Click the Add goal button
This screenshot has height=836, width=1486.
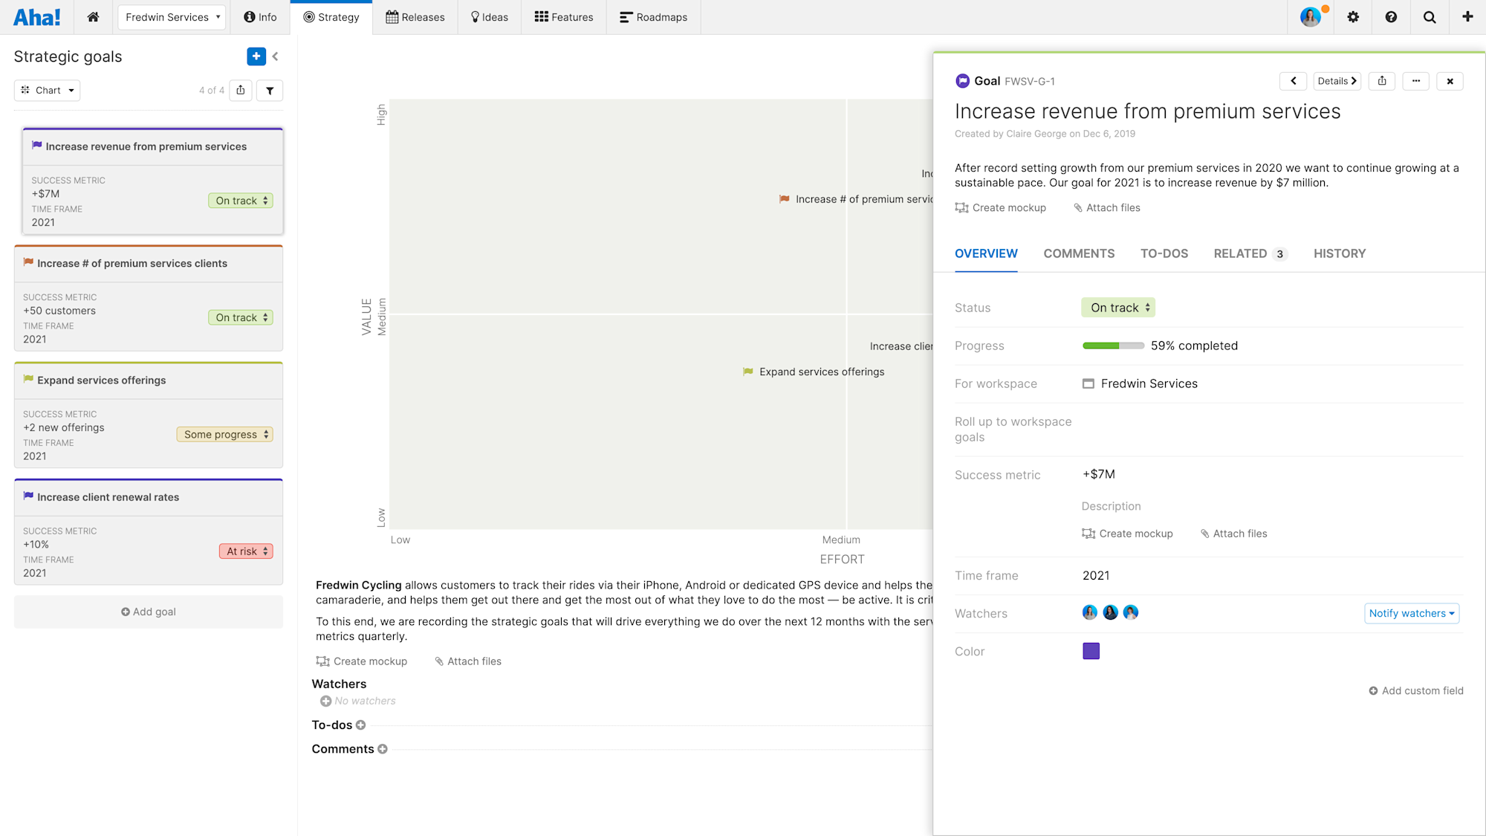pos(149,612)
